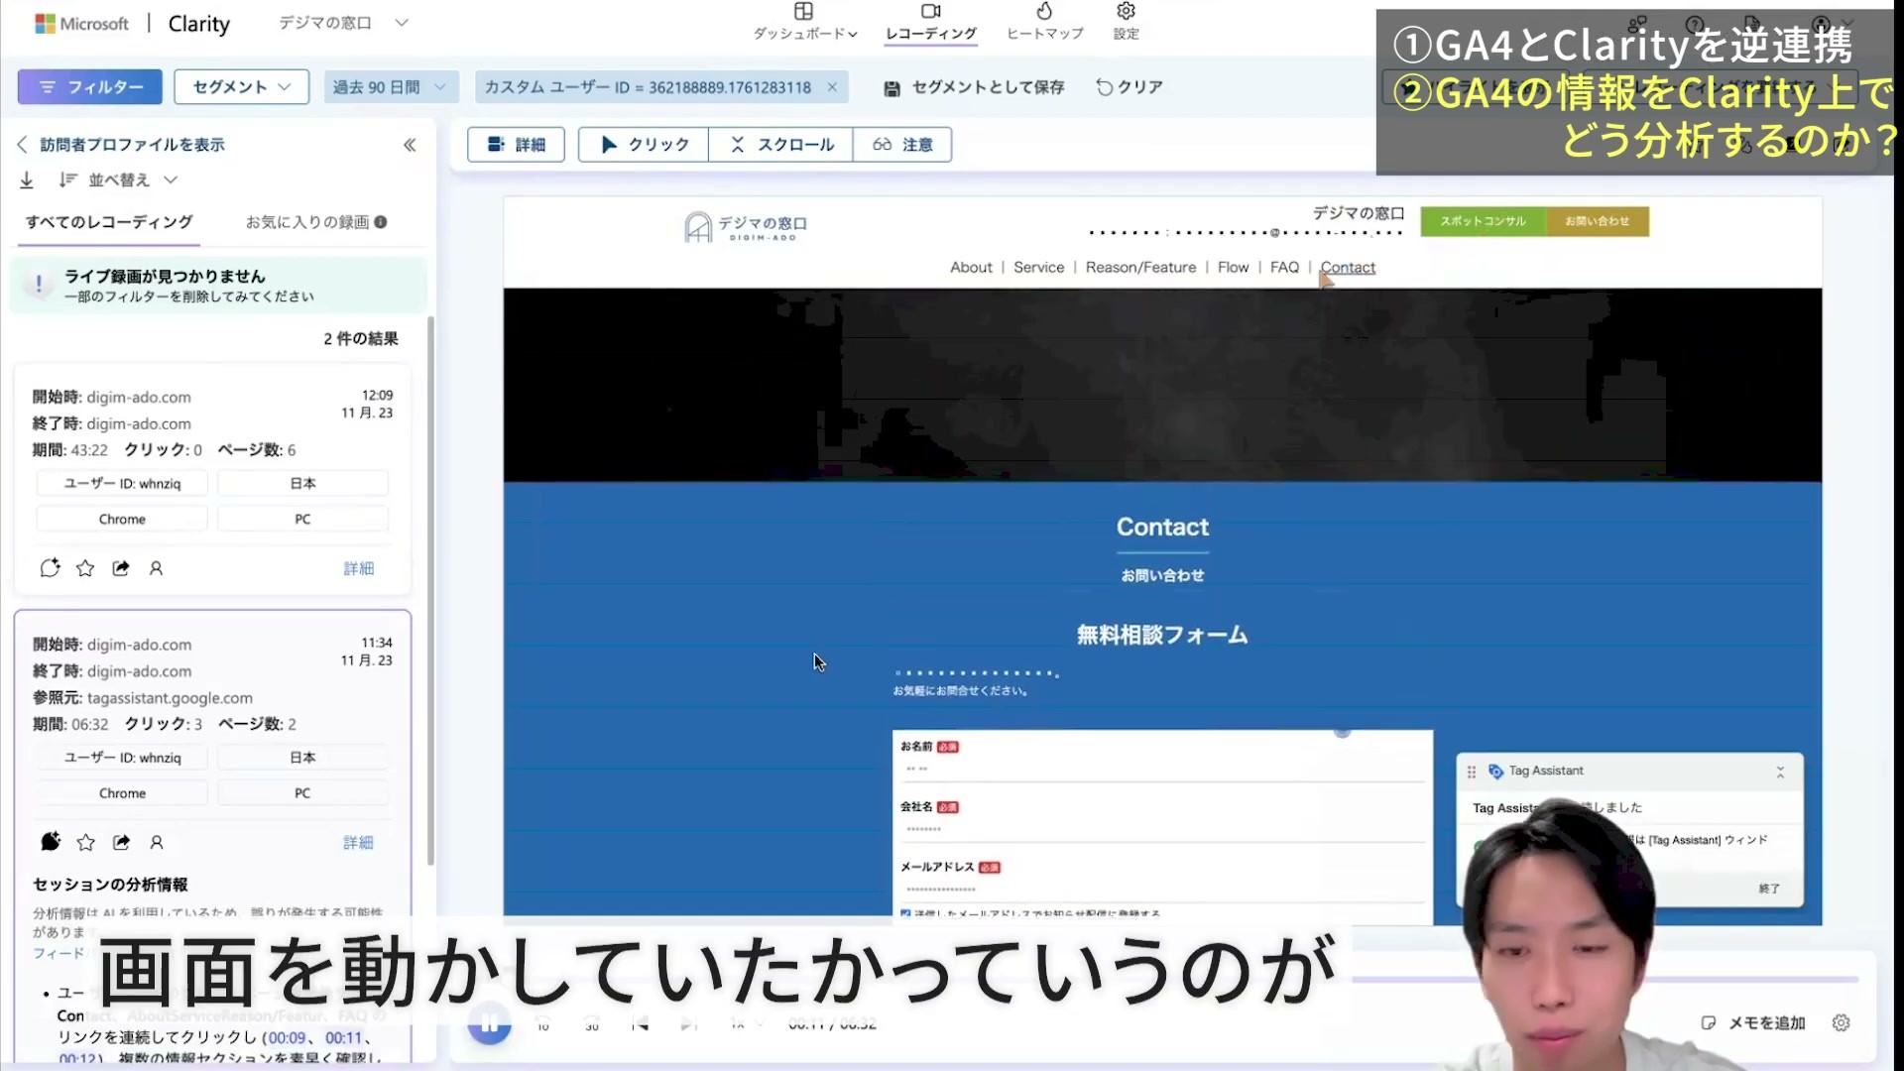The image size is (1904, 1071).
Task: Click the デジマの窓口 site logo in recording
Action: [746, 227]
